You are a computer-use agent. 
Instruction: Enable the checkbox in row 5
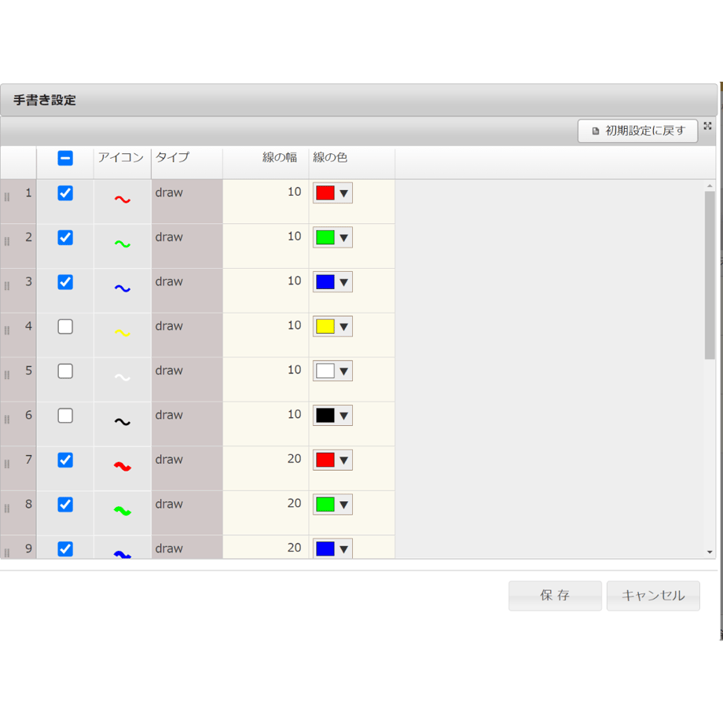coord(65,371)
